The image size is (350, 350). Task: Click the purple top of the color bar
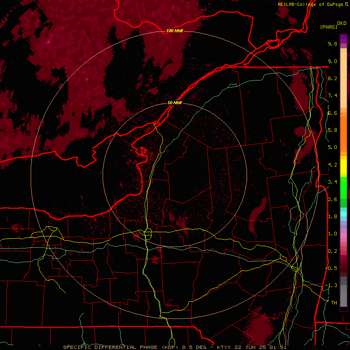[343, 39]
